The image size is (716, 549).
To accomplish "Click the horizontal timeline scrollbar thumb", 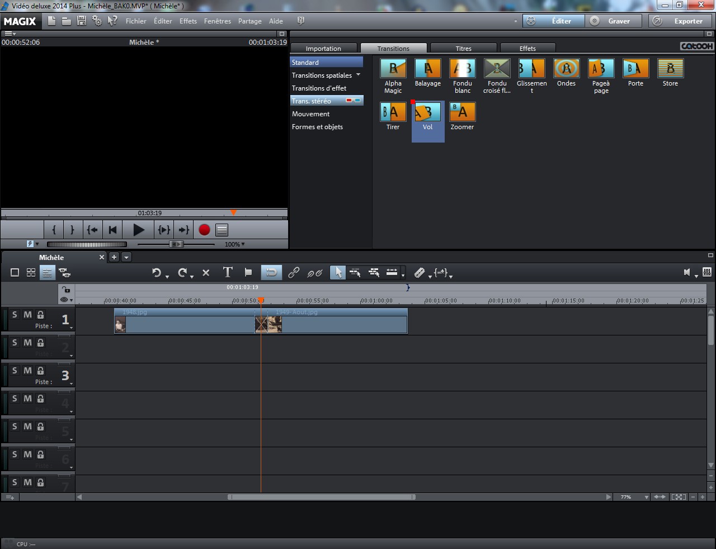I will tap(321, 497).
